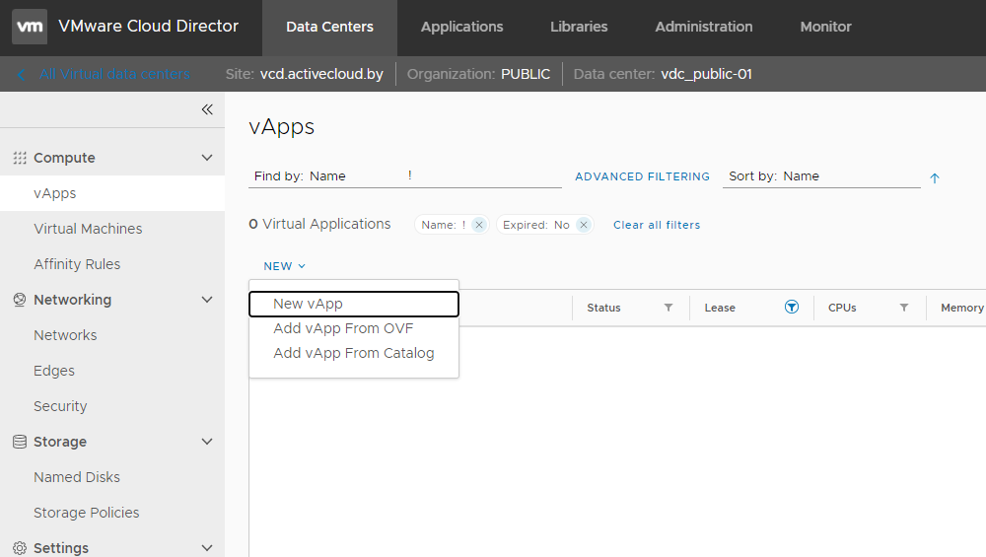986x557 pixels.
Task: Click the Status column header
Action: 603,308
